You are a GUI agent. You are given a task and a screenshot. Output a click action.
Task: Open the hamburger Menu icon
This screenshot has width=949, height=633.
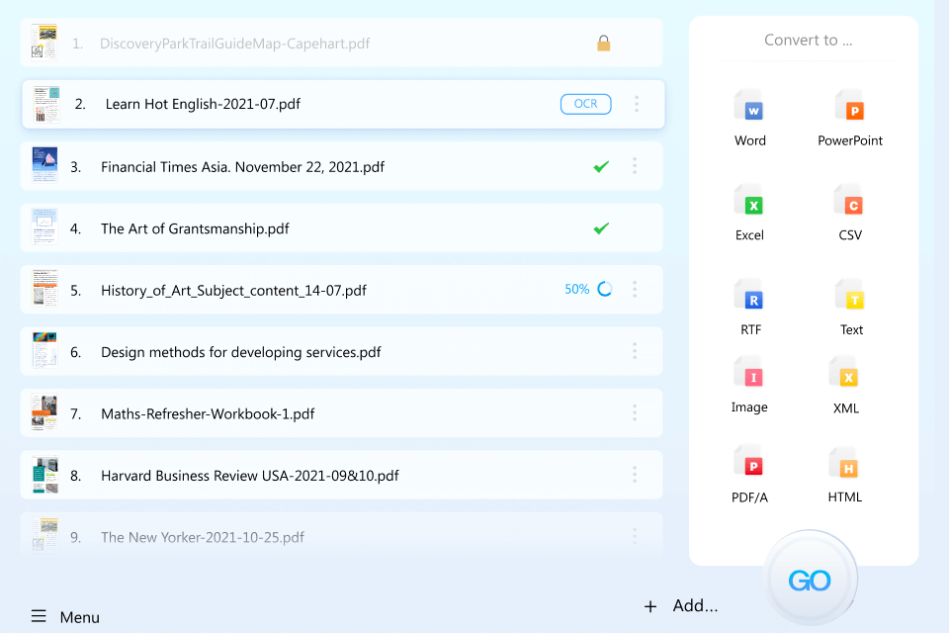tap(39, 616)
